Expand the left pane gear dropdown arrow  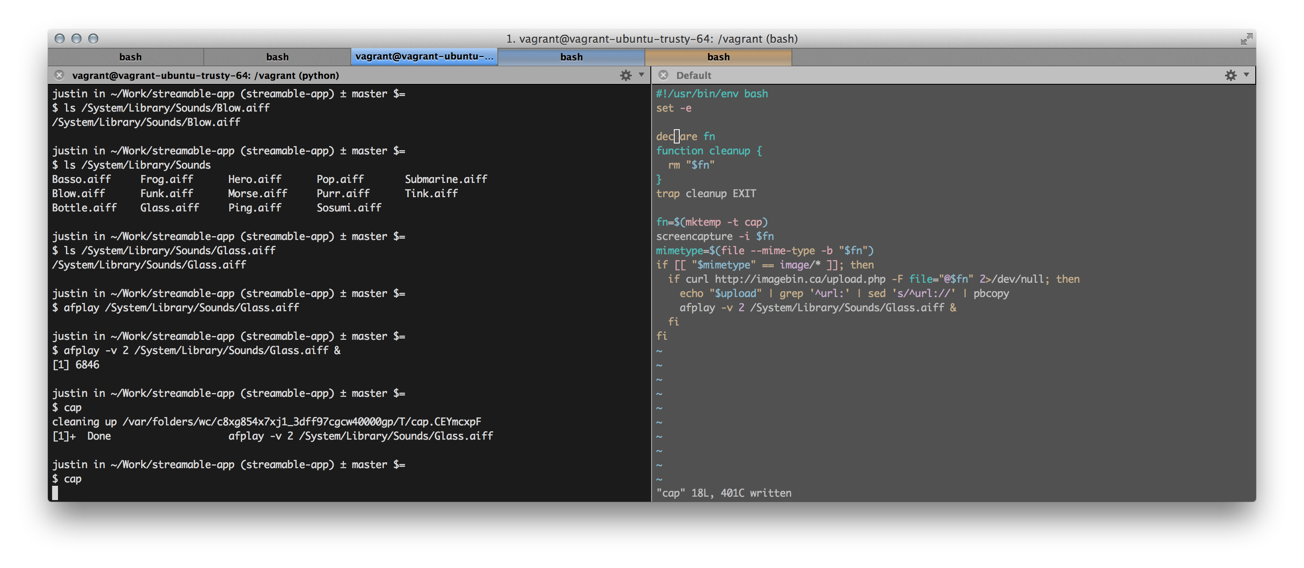[641, 75]
